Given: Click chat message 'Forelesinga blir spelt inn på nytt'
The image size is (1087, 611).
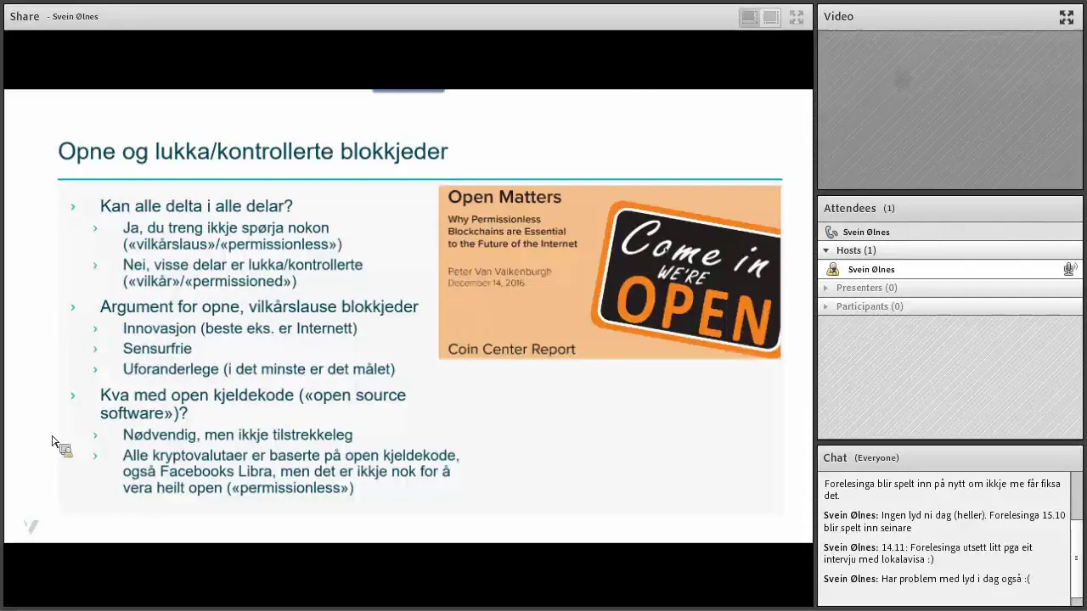Looking at the screenshot, I should 943,490.
